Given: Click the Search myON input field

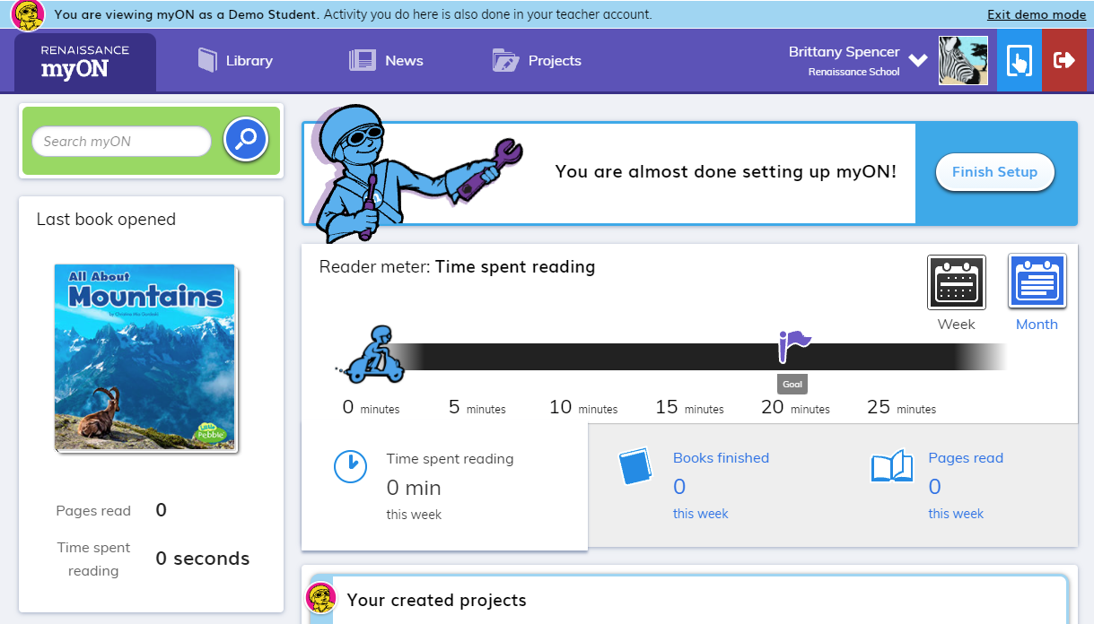Looking at the screenshot, I should 121,141.
